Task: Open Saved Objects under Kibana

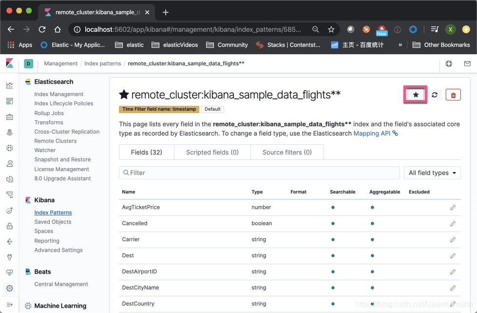Action: click(x=53, y=222)
